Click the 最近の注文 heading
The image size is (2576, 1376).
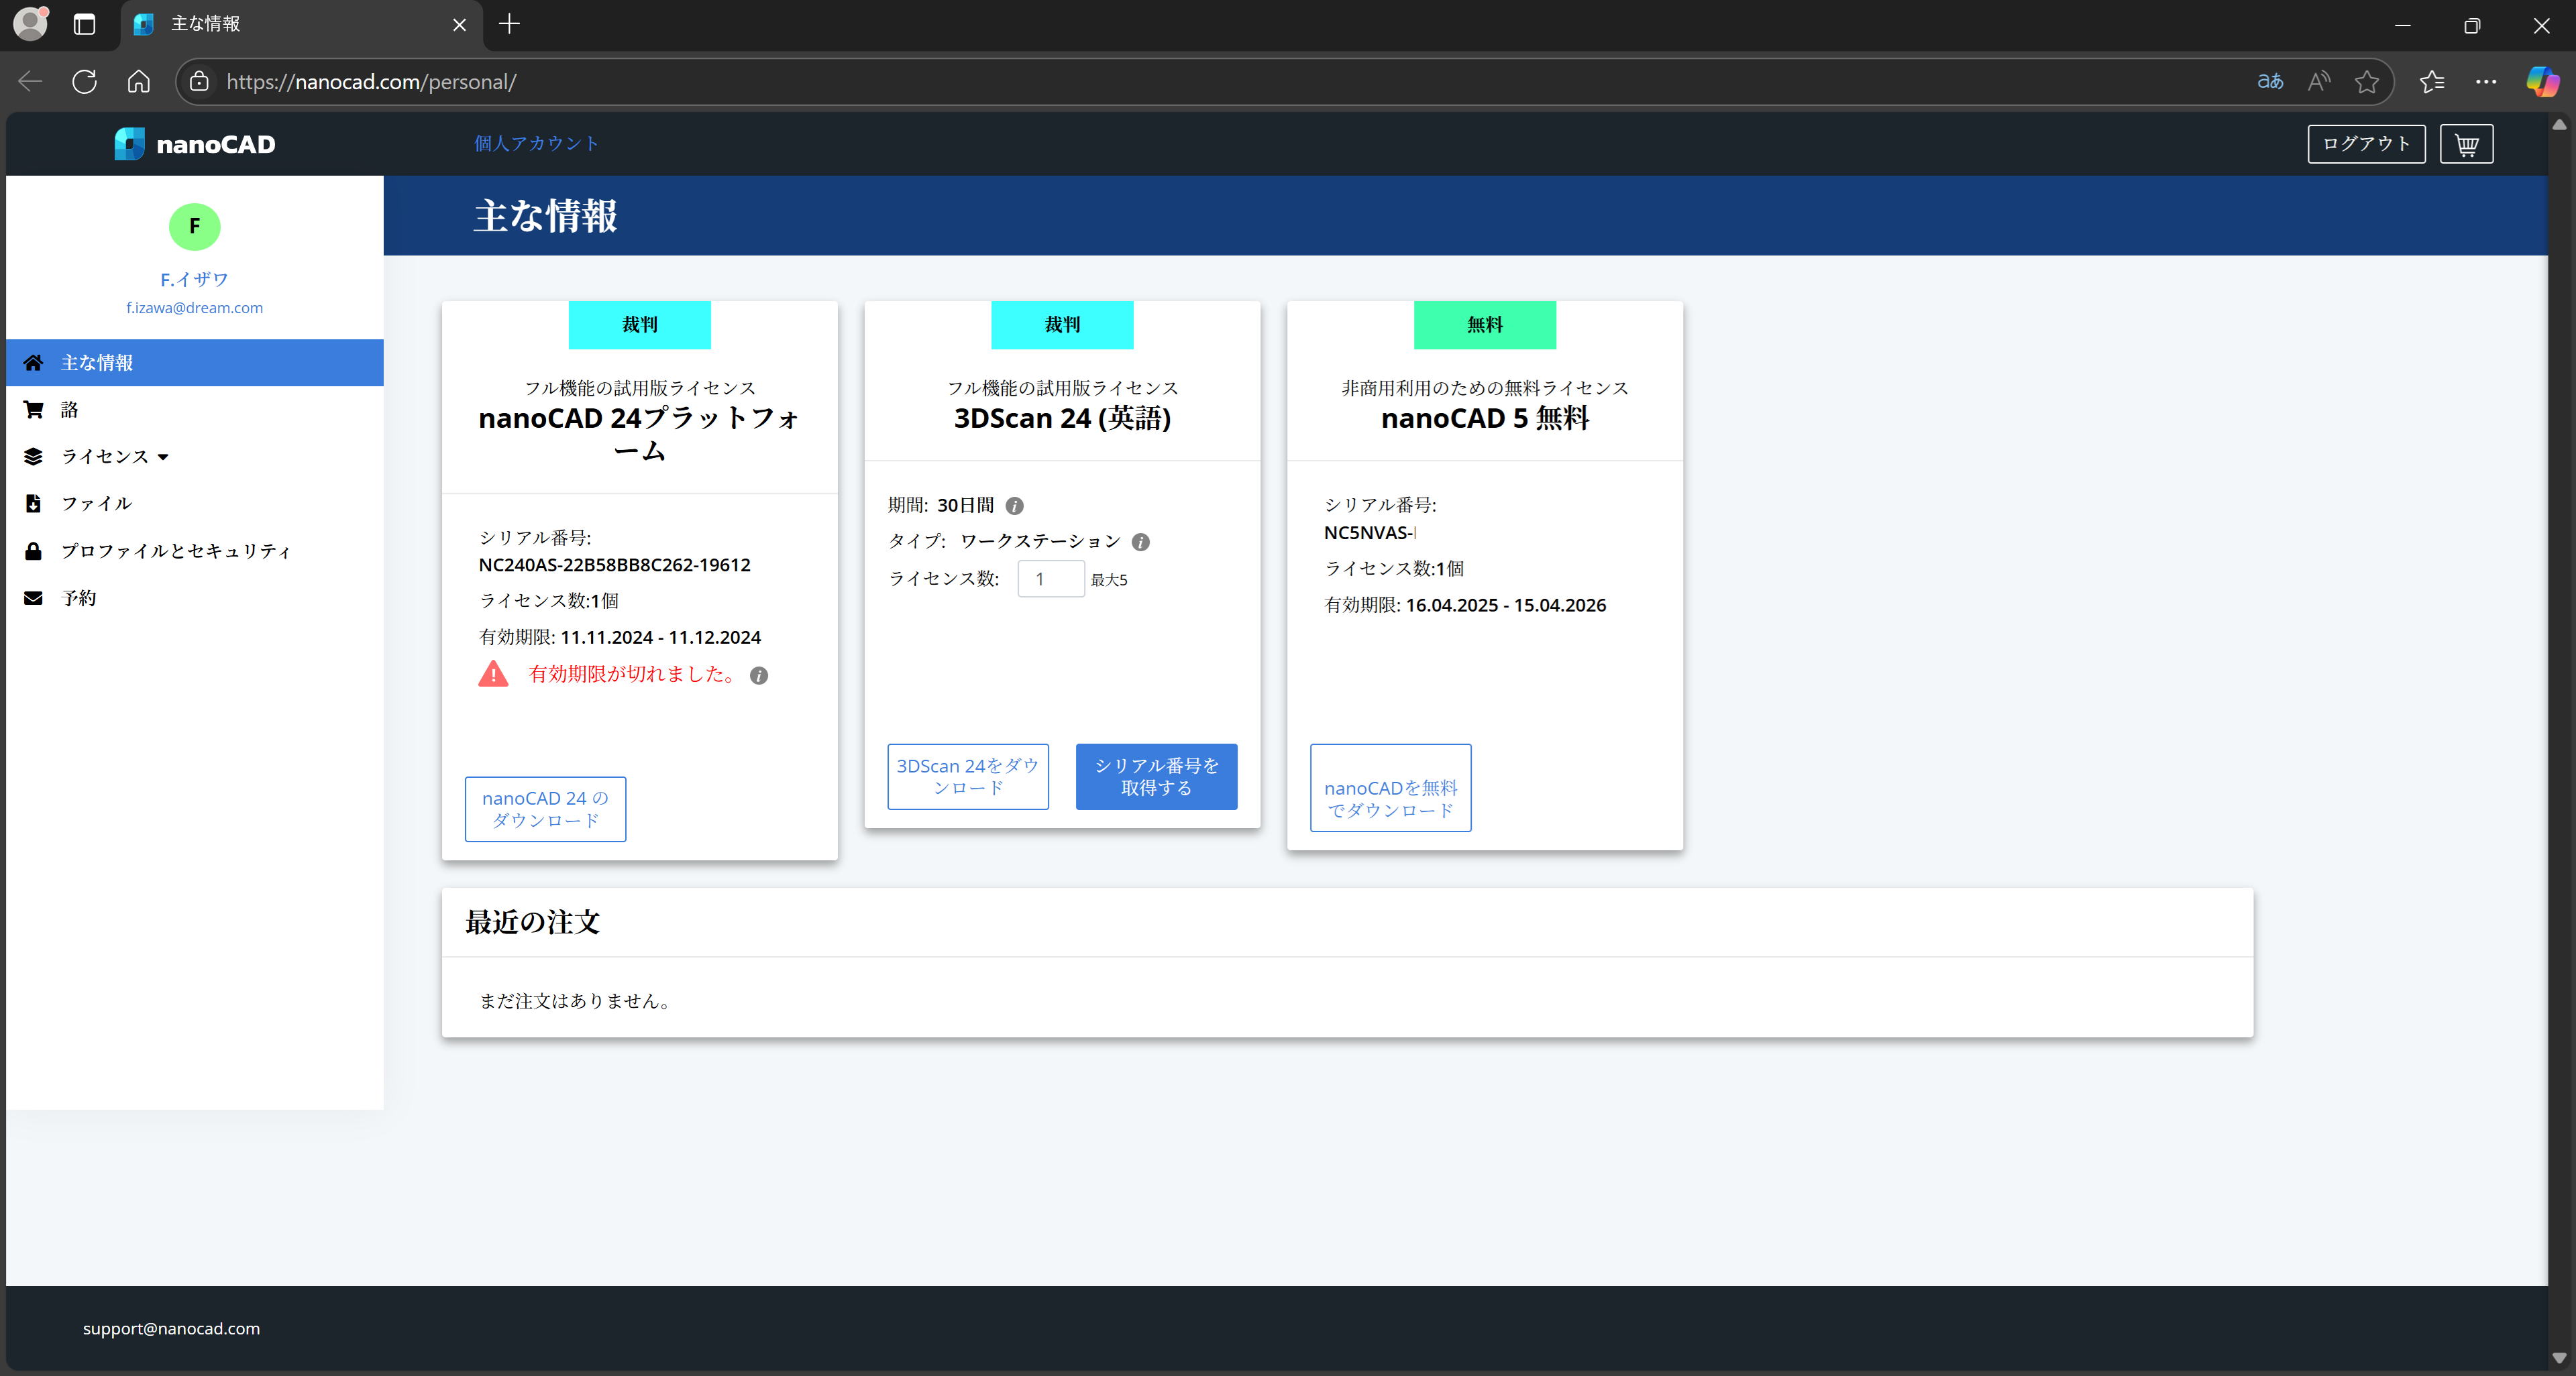pos(532,922)
